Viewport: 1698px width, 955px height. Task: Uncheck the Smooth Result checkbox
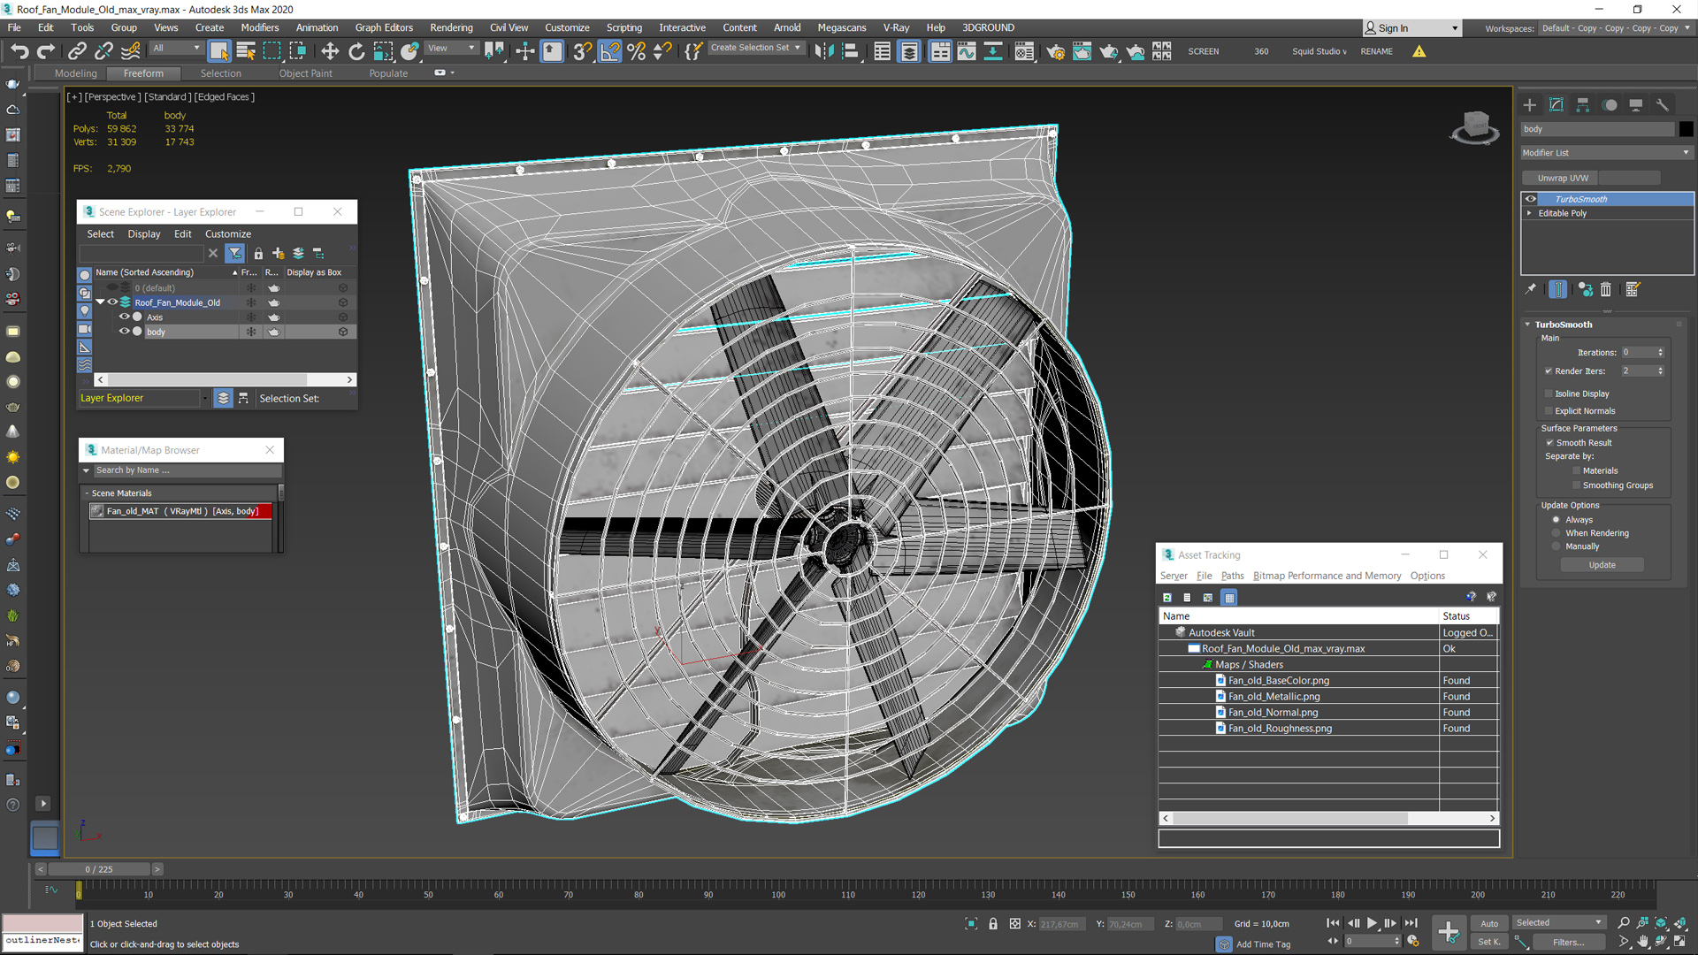tap(1549, 443)
